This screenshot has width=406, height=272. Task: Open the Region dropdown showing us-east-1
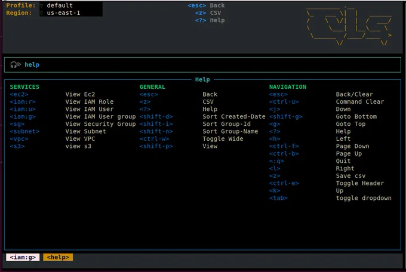pyautogui.click(x=70, y=13)
